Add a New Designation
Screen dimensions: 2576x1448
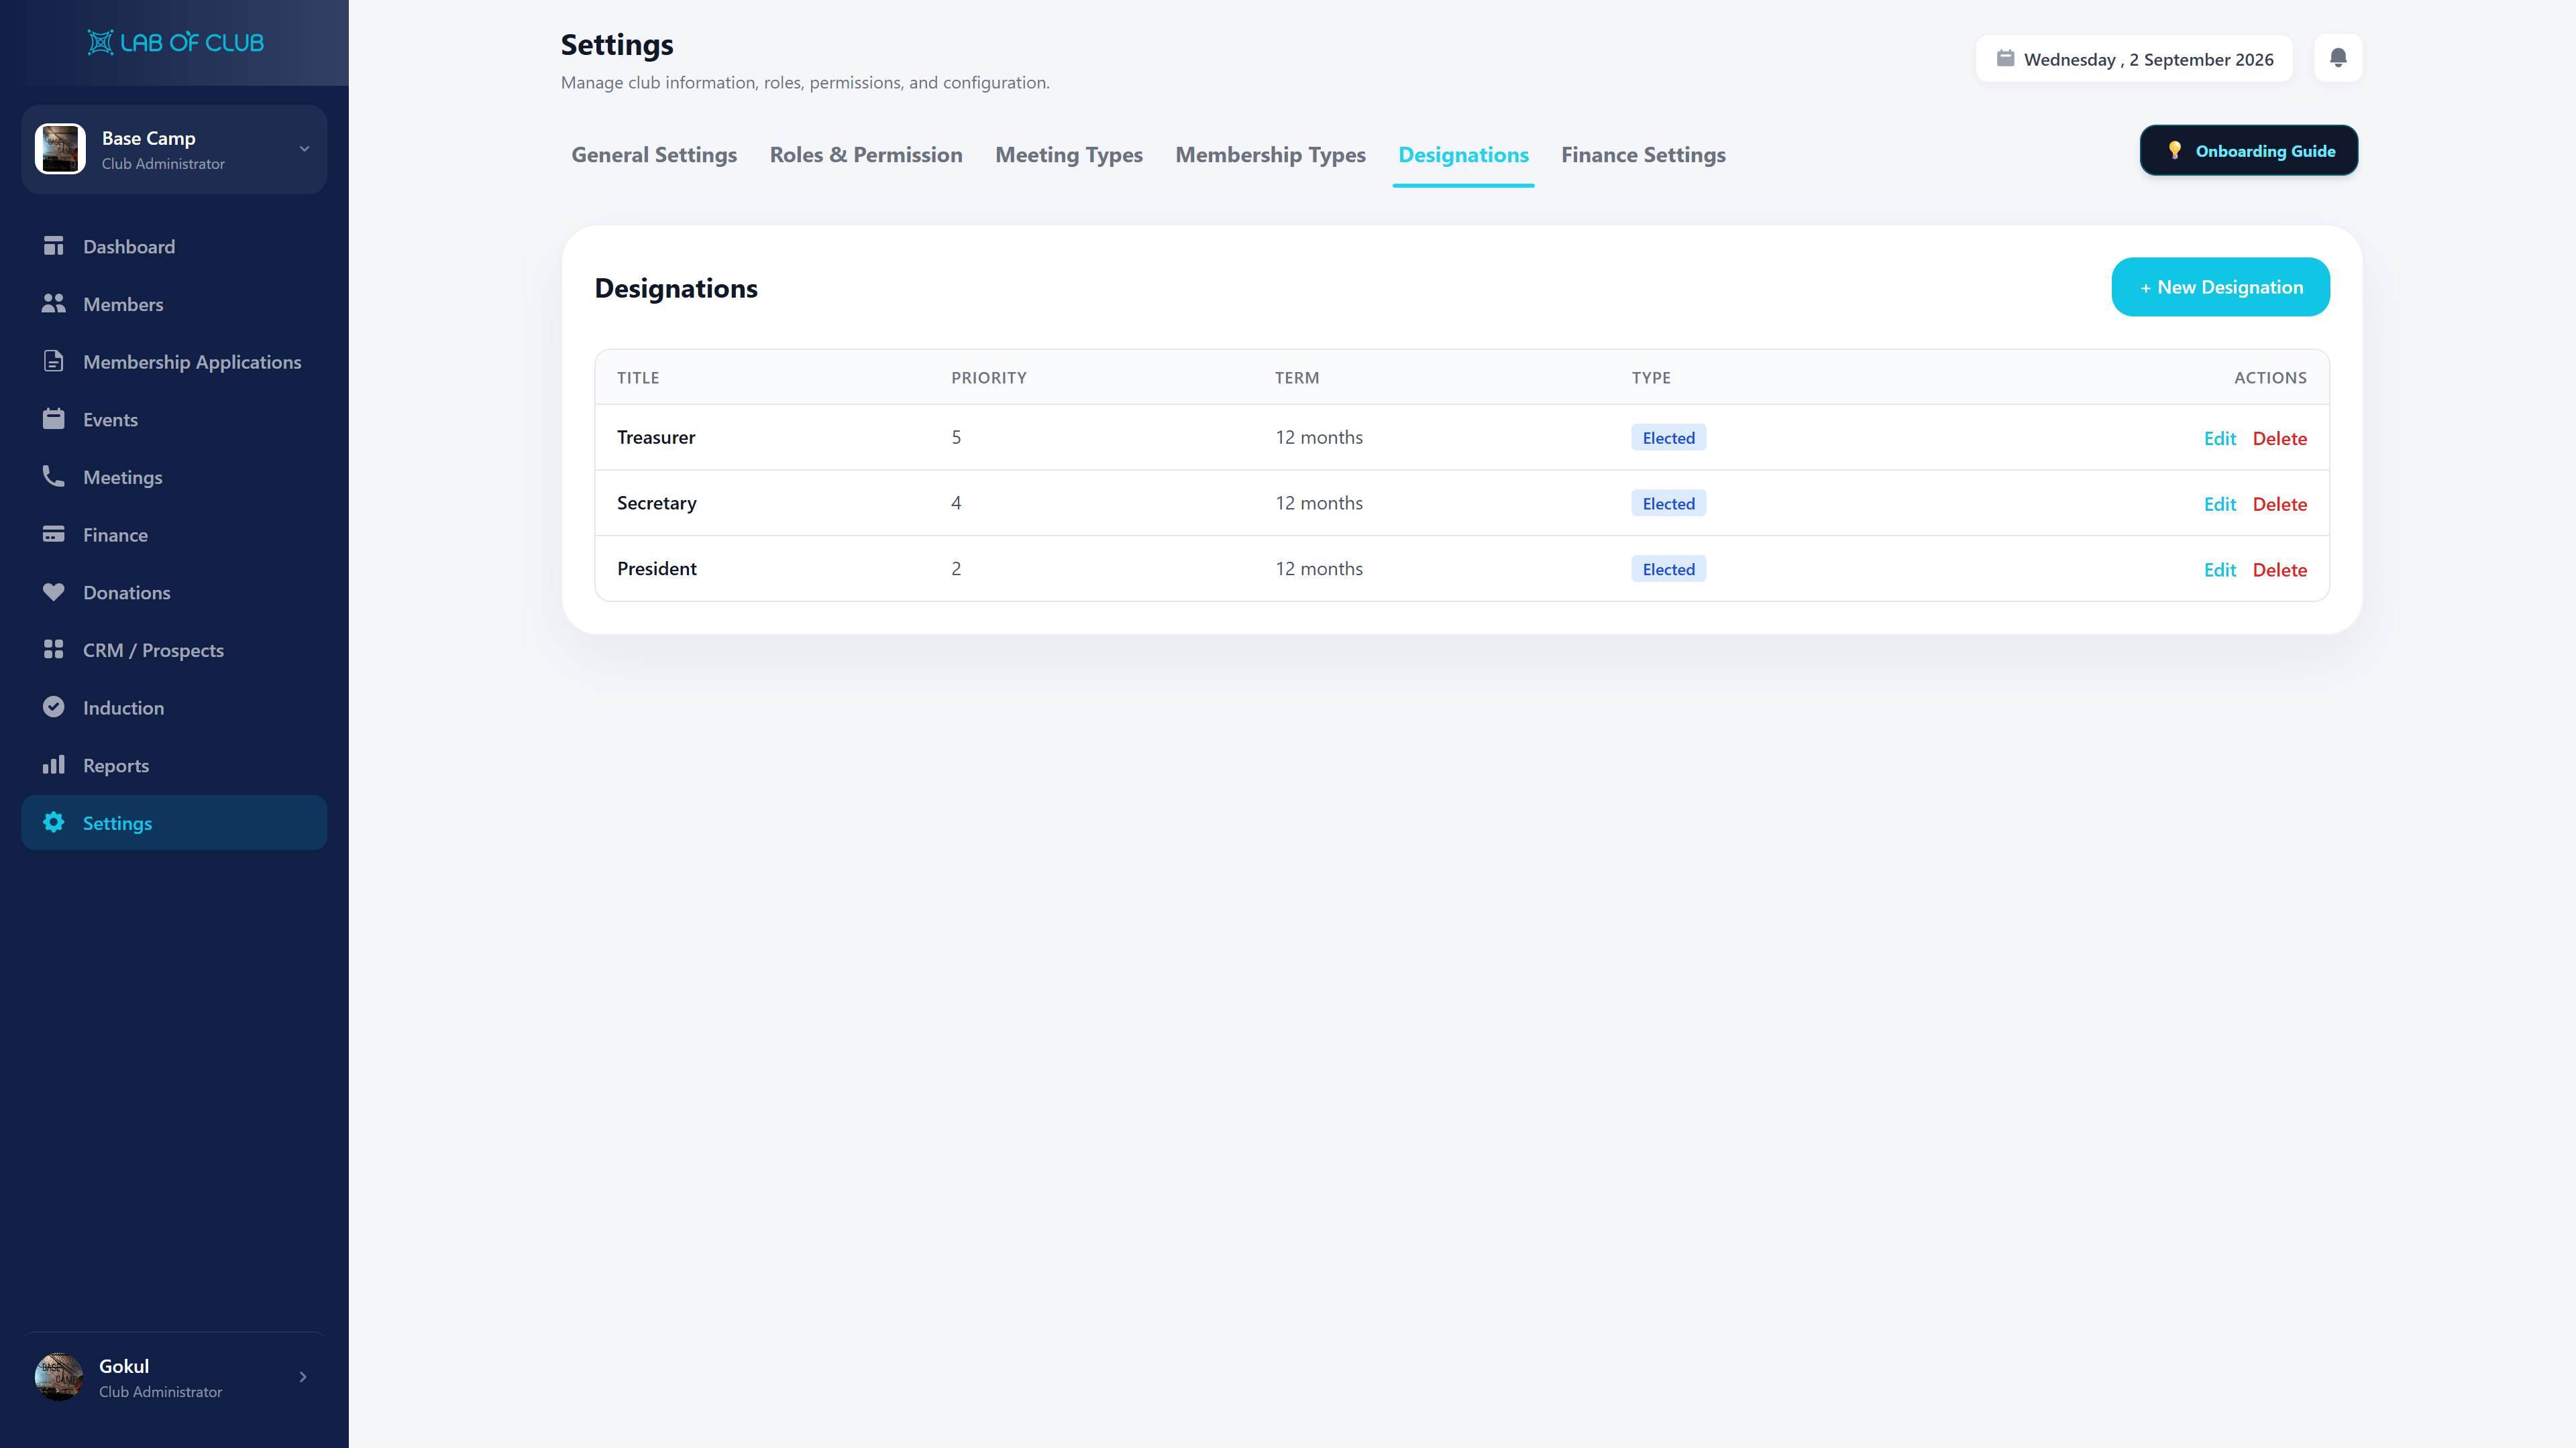[x=2220, y=288]
